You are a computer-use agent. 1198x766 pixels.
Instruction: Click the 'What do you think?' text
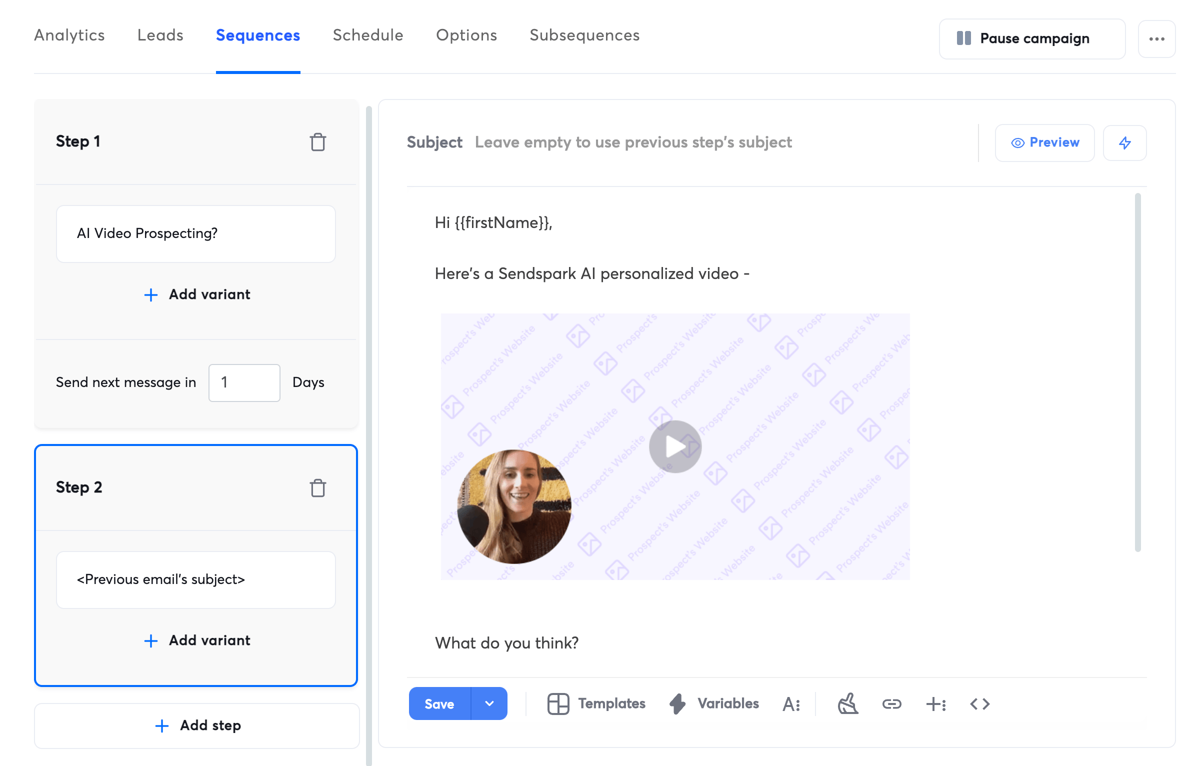[x=506, y=643]
